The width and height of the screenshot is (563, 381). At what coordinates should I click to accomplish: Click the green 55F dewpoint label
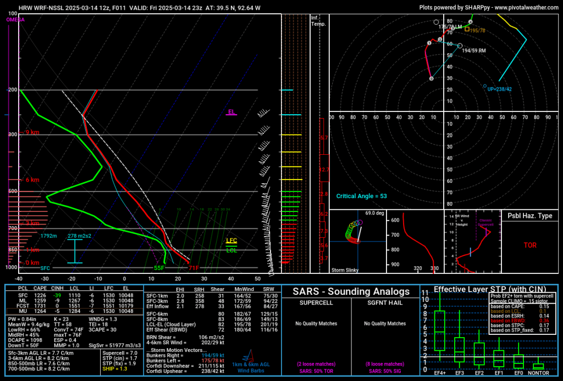159,268
